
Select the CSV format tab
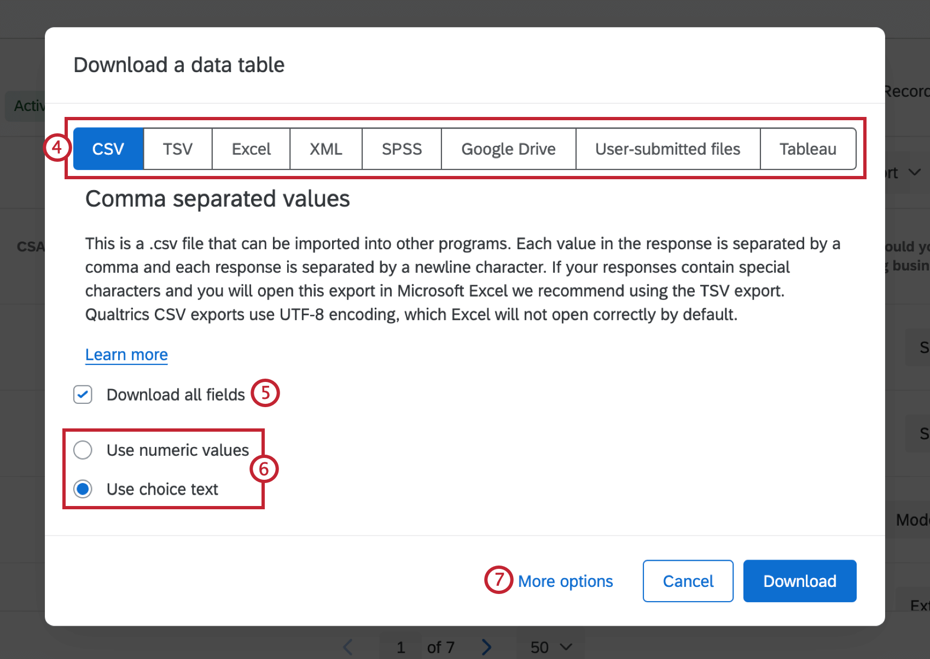tap(108, 149)
